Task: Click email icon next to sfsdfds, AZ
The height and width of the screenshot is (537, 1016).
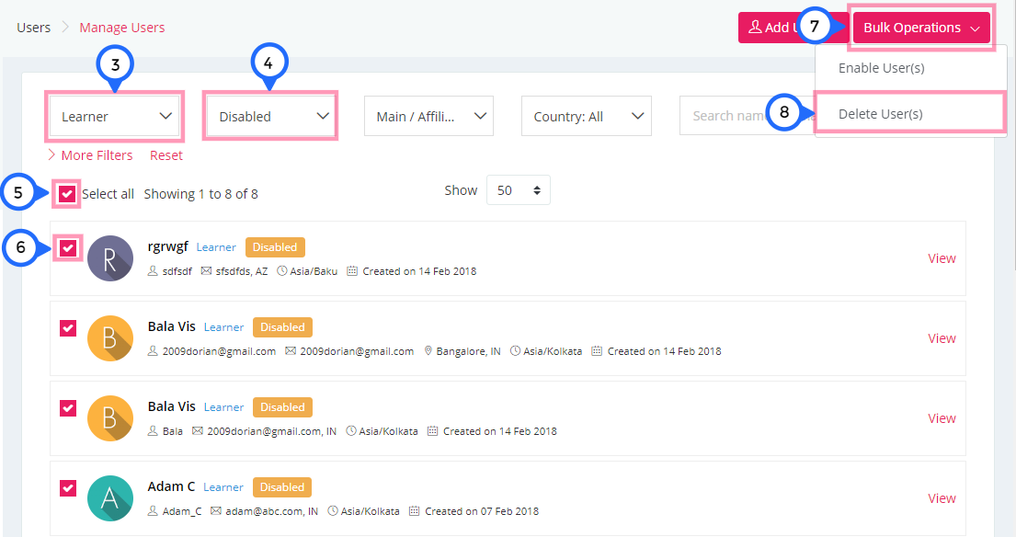Action: click(206, 270)
